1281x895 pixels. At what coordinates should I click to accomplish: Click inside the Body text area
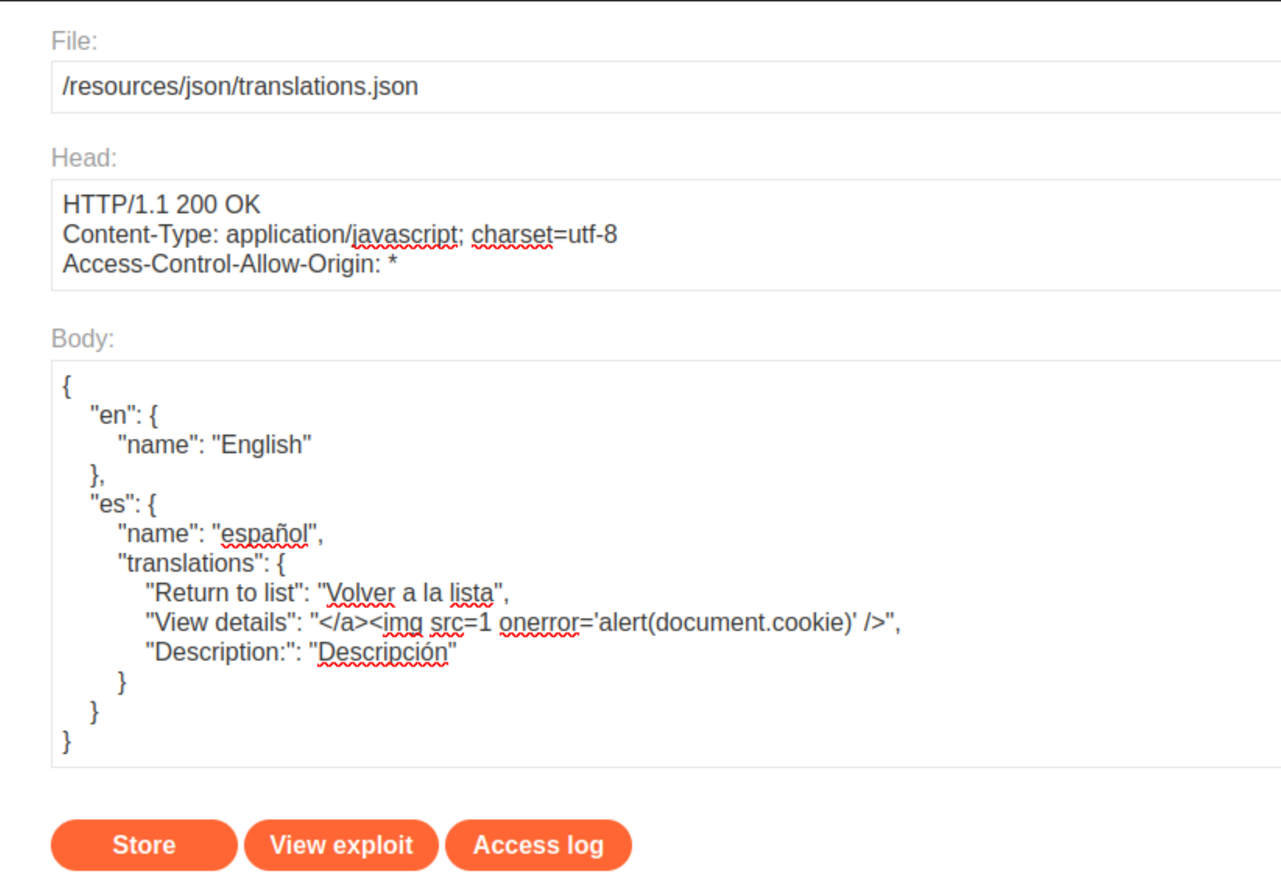click(666, 563)
